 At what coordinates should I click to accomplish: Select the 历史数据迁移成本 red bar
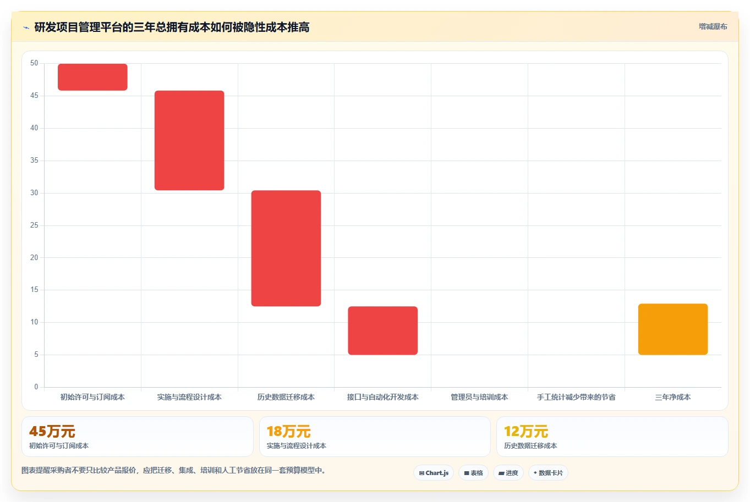(x=286, y=248)
